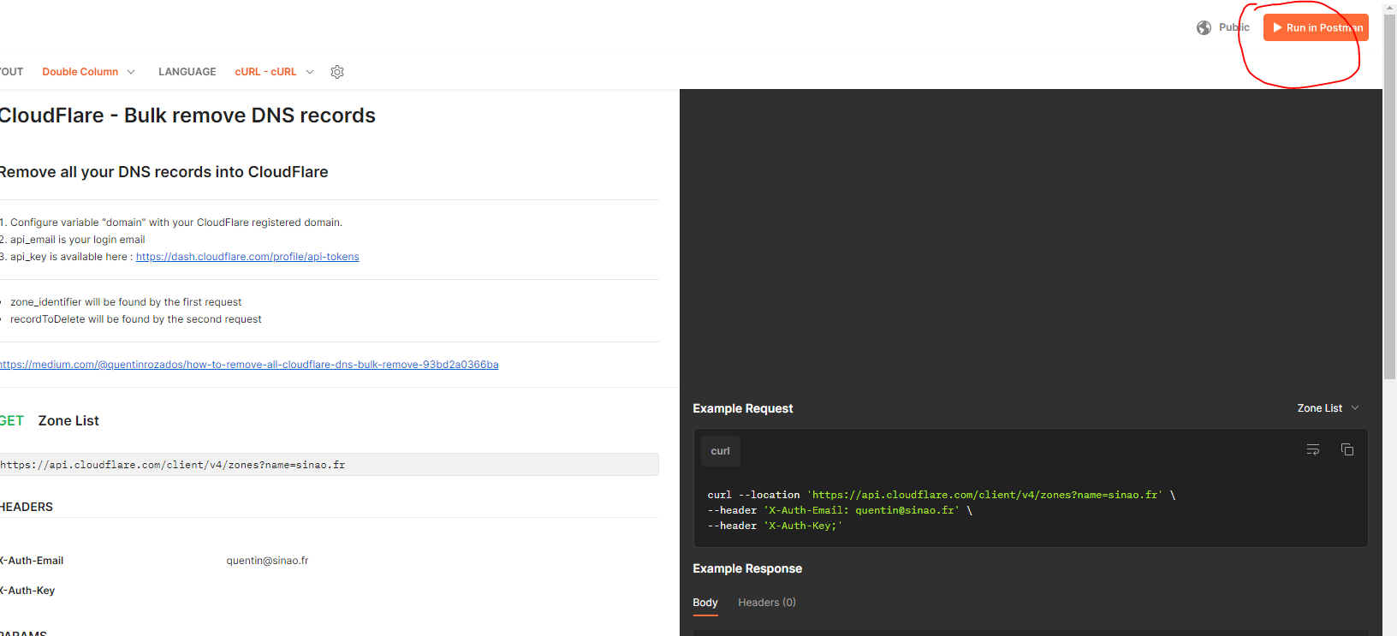Open the settings gear next to language
The width and height of the screenshot is (1397, 636).
click(x=337, y=72)
